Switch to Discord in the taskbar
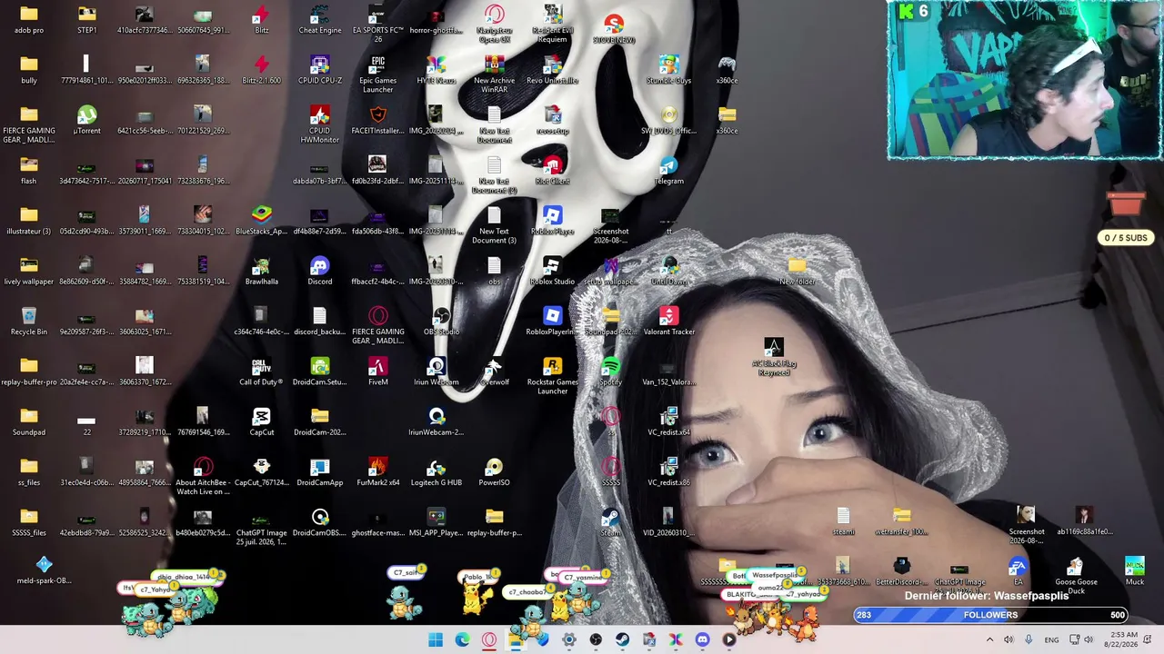 point(702,640)
